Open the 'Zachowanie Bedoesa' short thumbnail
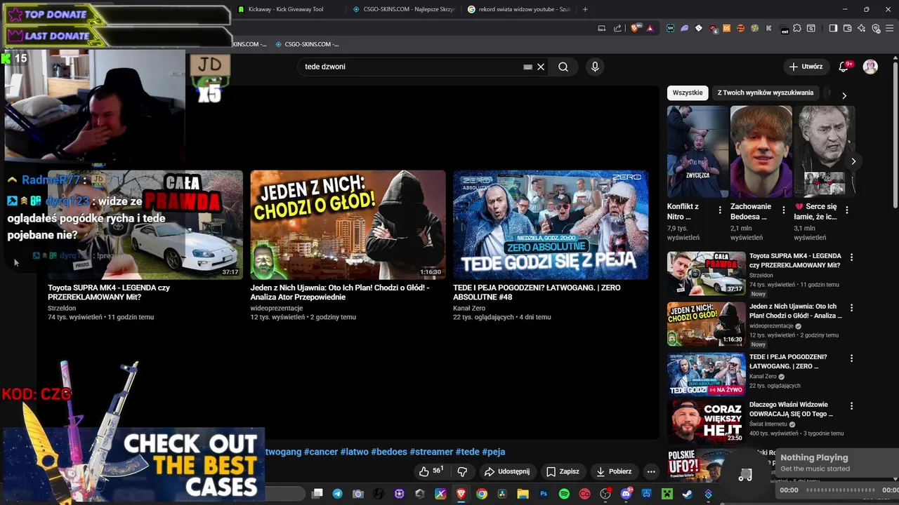Screen dimensions: 899x505 point(761,151)
